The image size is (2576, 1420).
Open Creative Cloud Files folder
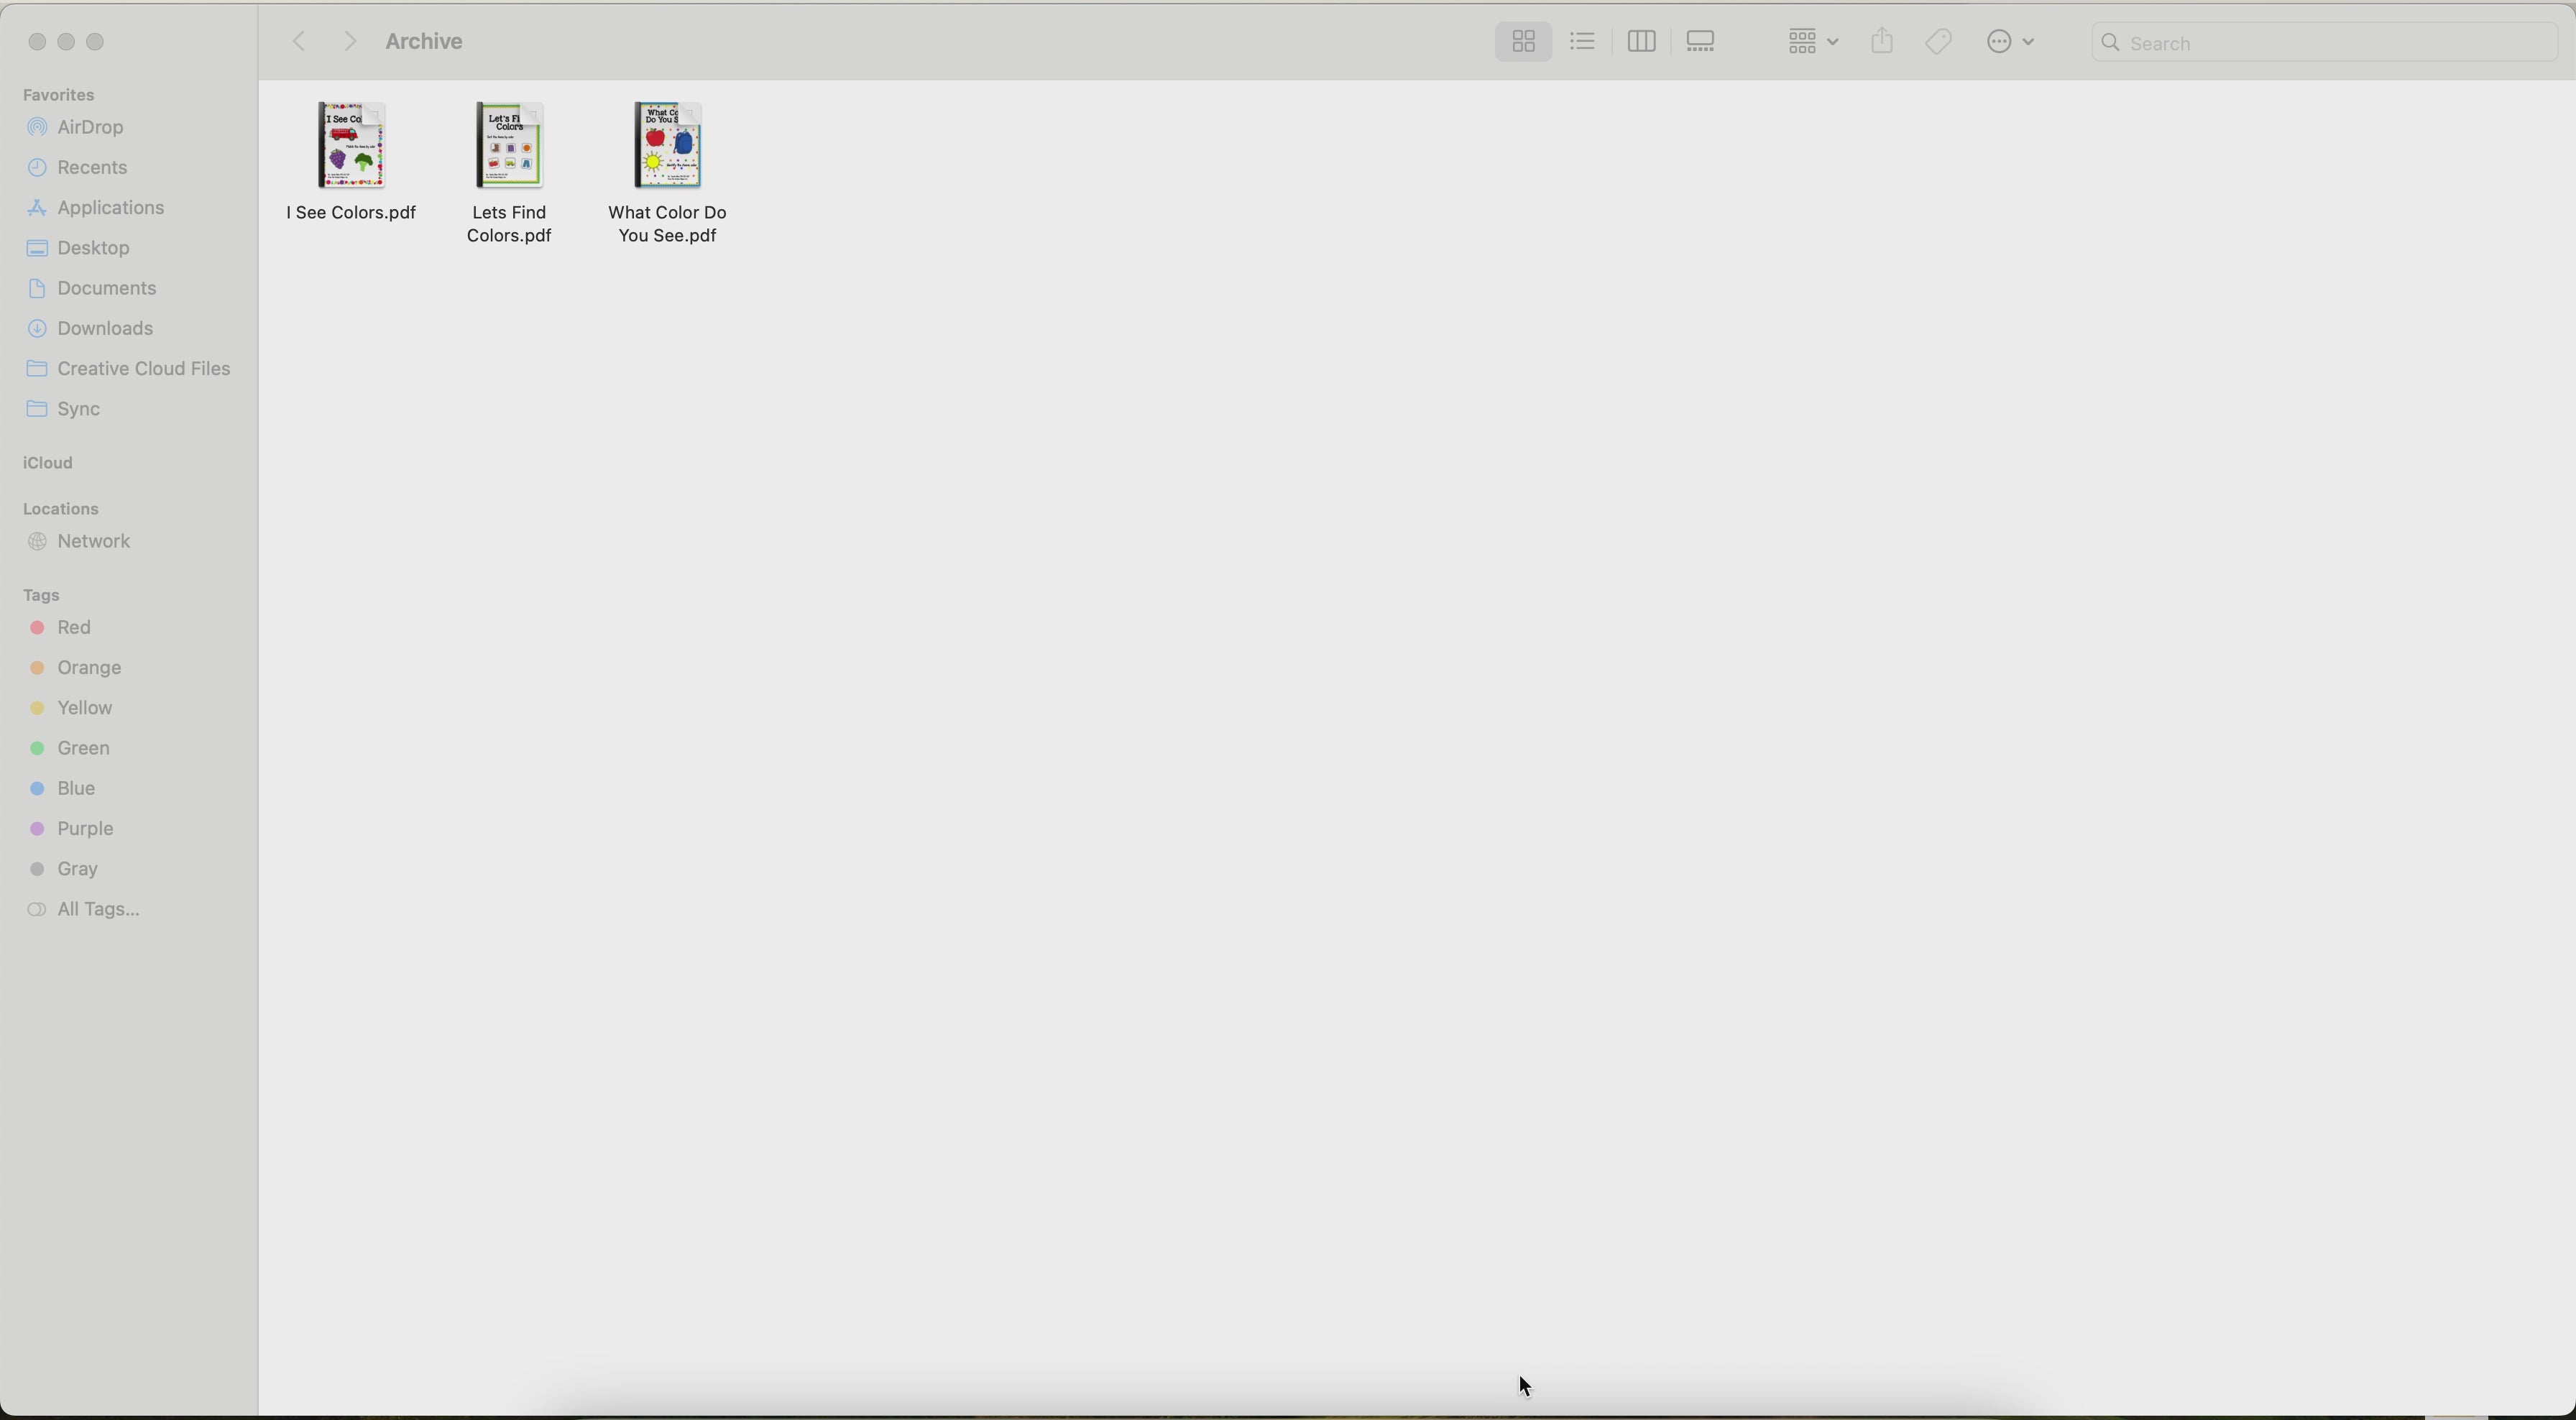143,369
